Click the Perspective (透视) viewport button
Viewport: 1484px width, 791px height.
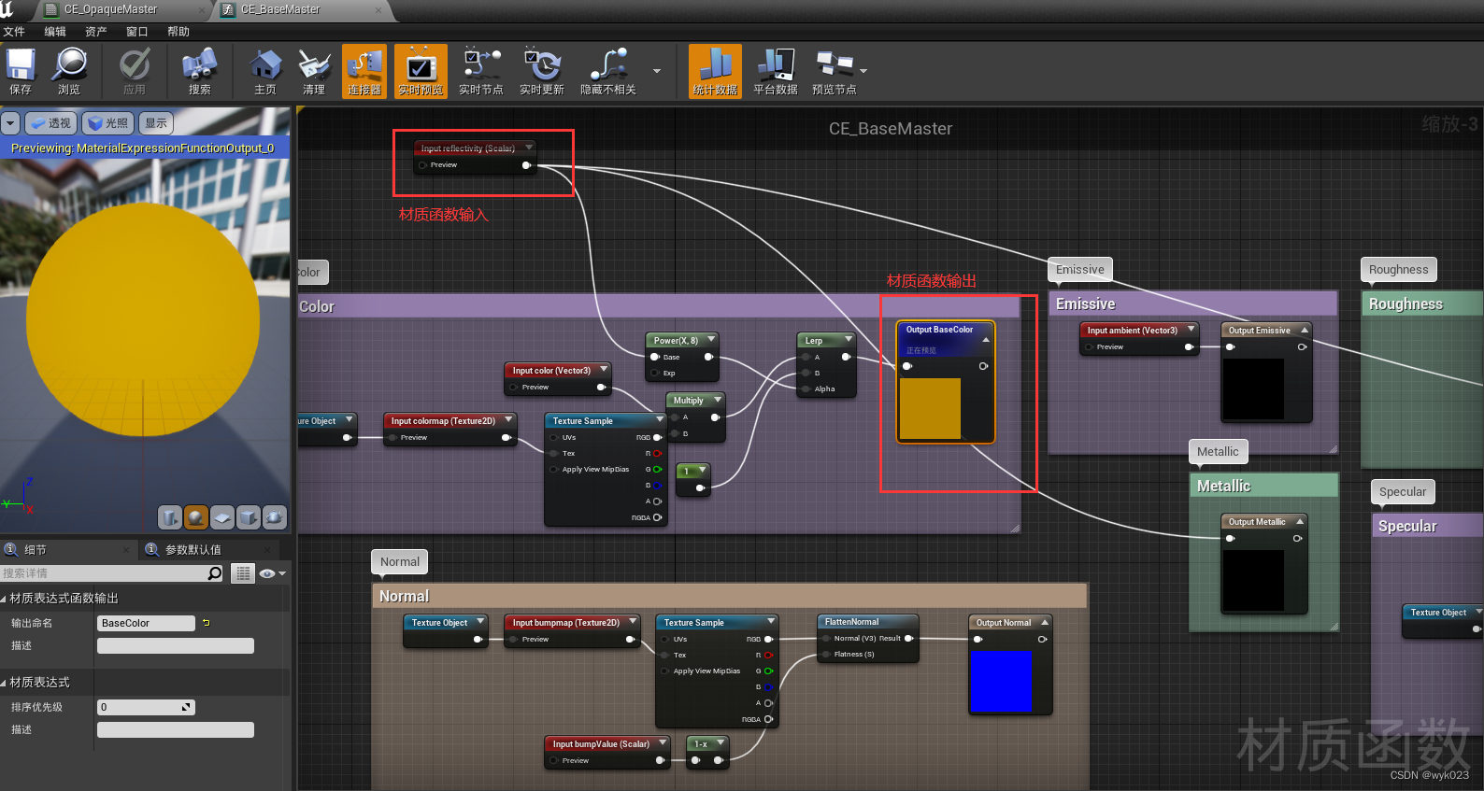[50, 123]
